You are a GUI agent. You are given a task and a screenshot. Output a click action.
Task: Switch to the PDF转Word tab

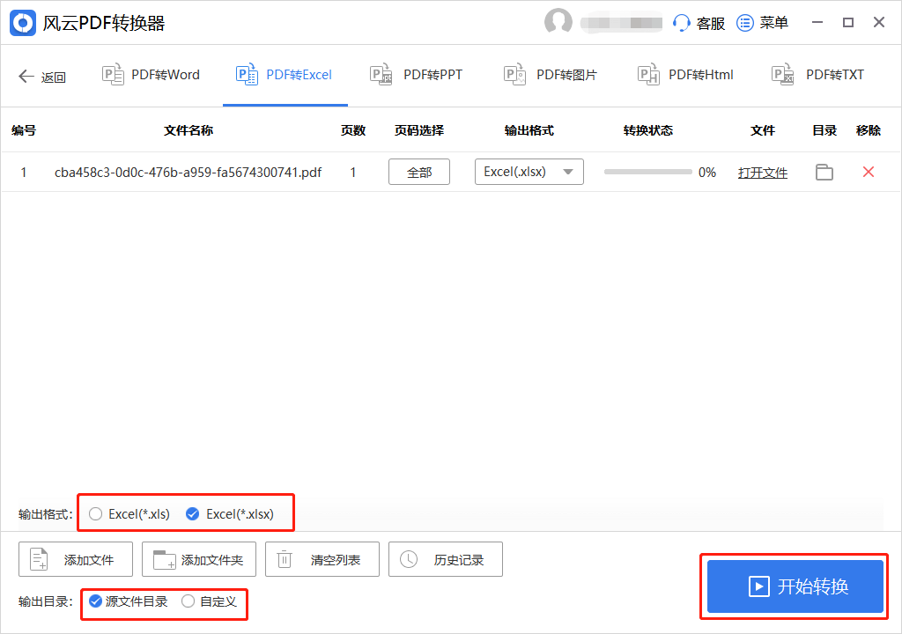click(152, 75)
